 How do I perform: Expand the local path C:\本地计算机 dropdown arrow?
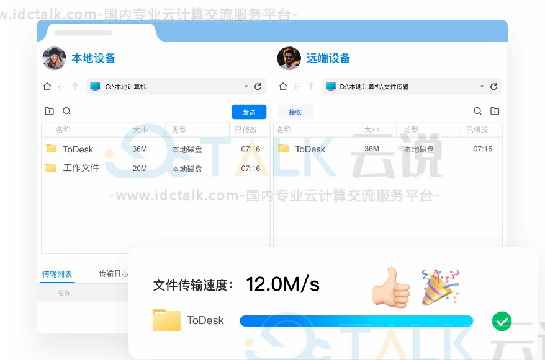pos(246,86)
